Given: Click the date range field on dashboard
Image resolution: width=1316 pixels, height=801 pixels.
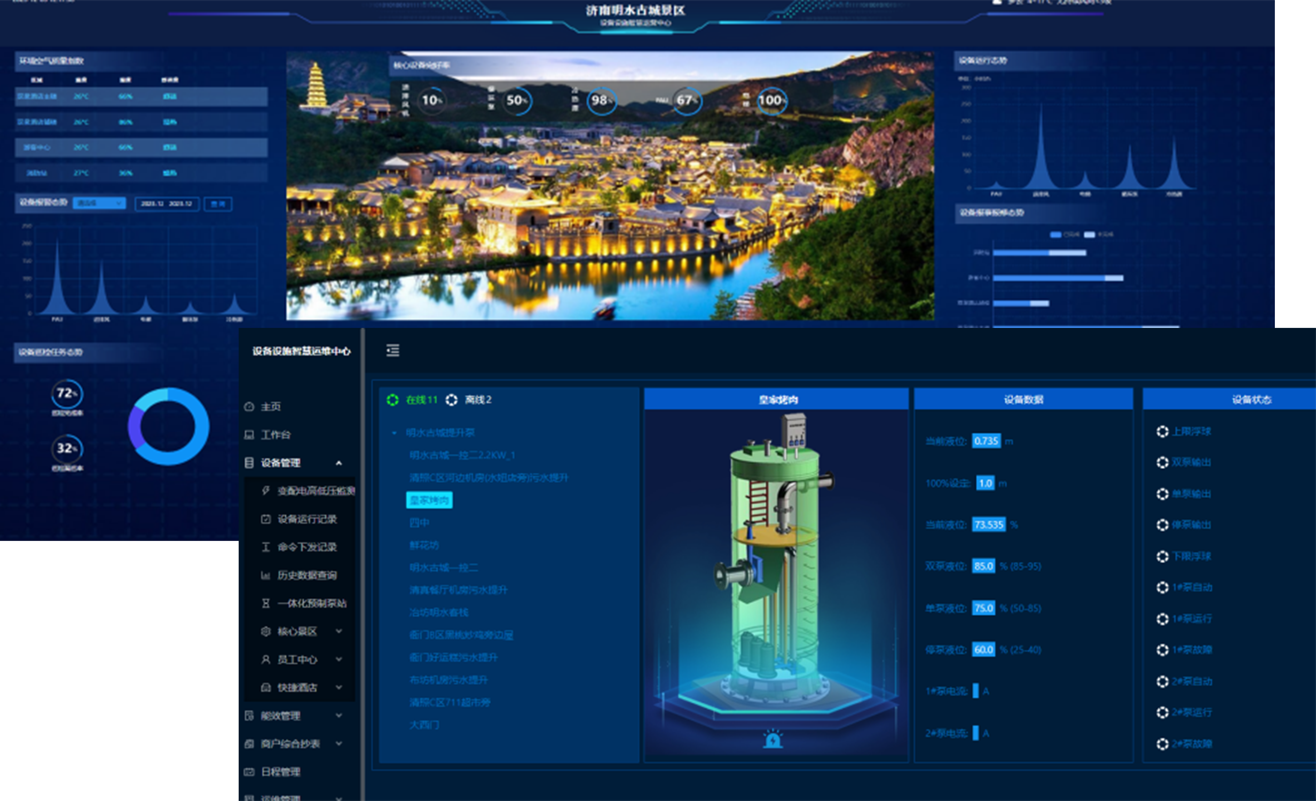Looking at the screenshot, I should [167, 203].
